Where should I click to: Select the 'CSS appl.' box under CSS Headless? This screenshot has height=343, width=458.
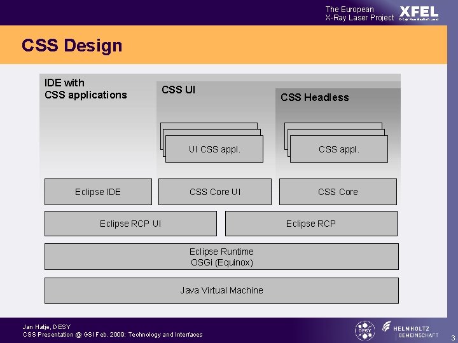[x=339, y=149]
